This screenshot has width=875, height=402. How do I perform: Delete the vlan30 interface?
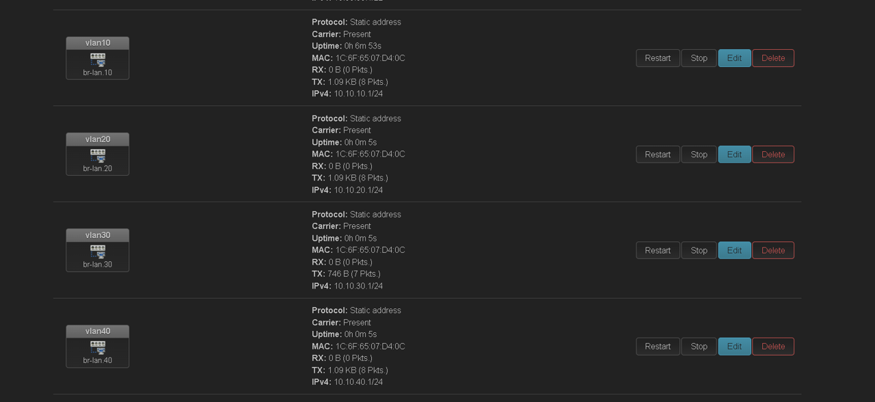[773, 250]
